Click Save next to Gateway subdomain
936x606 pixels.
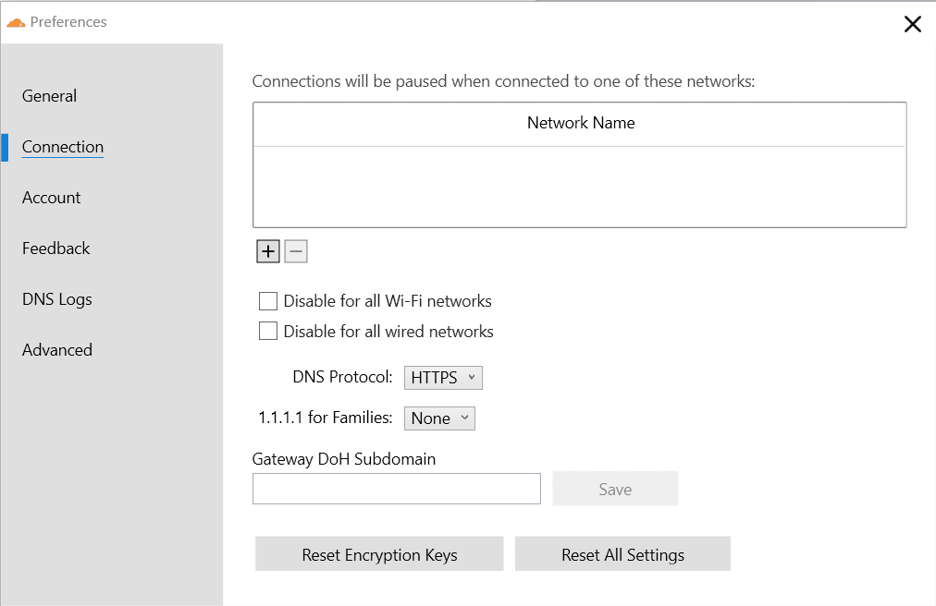[615, 489]
